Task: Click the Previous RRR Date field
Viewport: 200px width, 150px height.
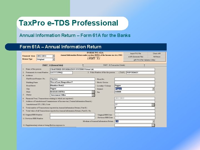Action: click(135, 117)
